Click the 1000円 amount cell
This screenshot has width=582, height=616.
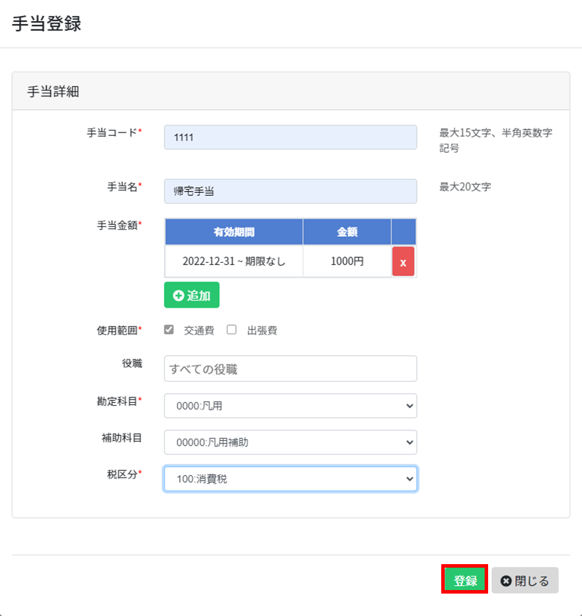tap(347, 261)
